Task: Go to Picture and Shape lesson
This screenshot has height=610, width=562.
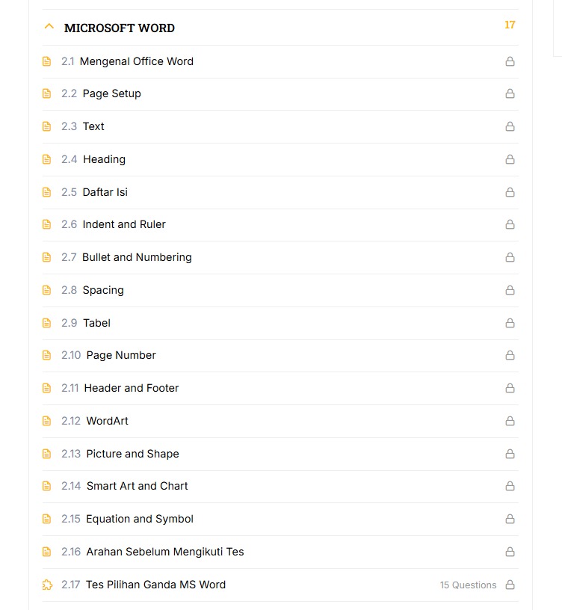Action: (132, 454)
